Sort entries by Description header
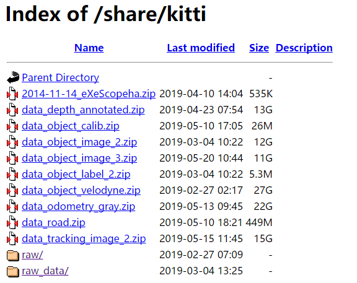 304,48
